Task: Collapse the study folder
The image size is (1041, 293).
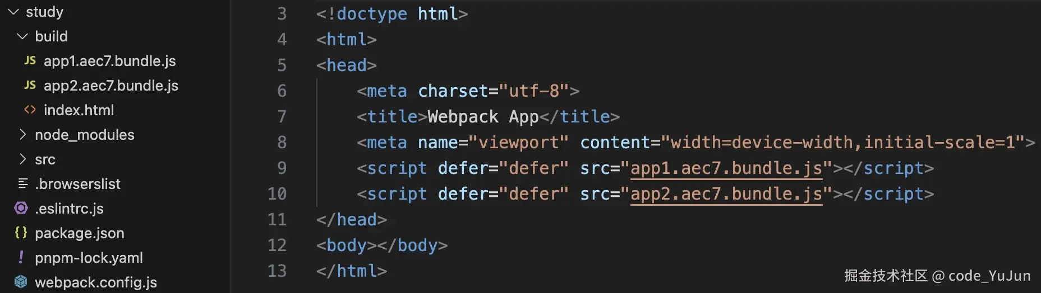Action: click(x=13, y=12)
